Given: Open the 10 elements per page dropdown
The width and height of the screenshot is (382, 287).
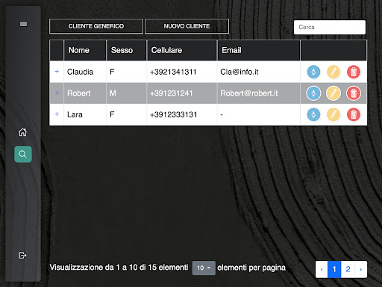Looking at the screenshot, I should click(204, 268).
